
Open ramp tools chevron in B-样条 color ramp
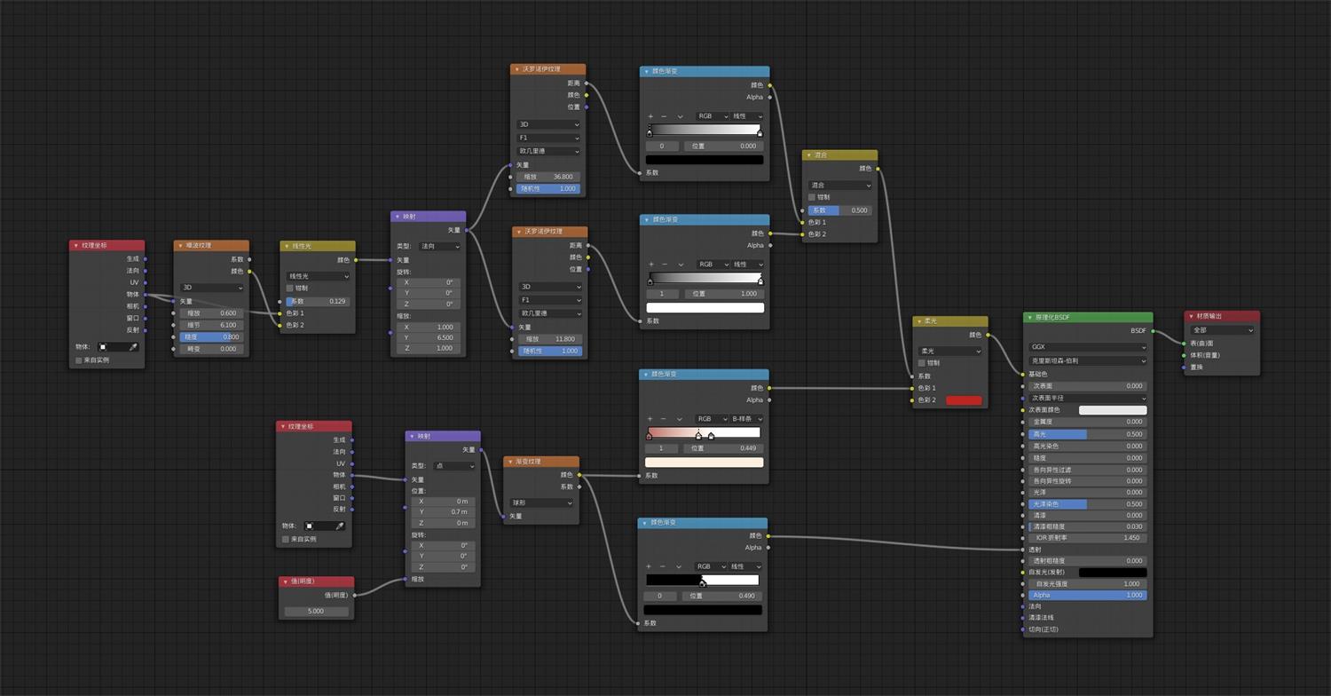(x=679, y=419)
